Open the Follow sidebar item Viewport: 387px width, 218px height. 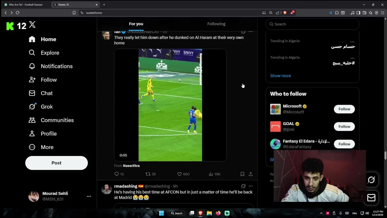click(x=43, y=80)
